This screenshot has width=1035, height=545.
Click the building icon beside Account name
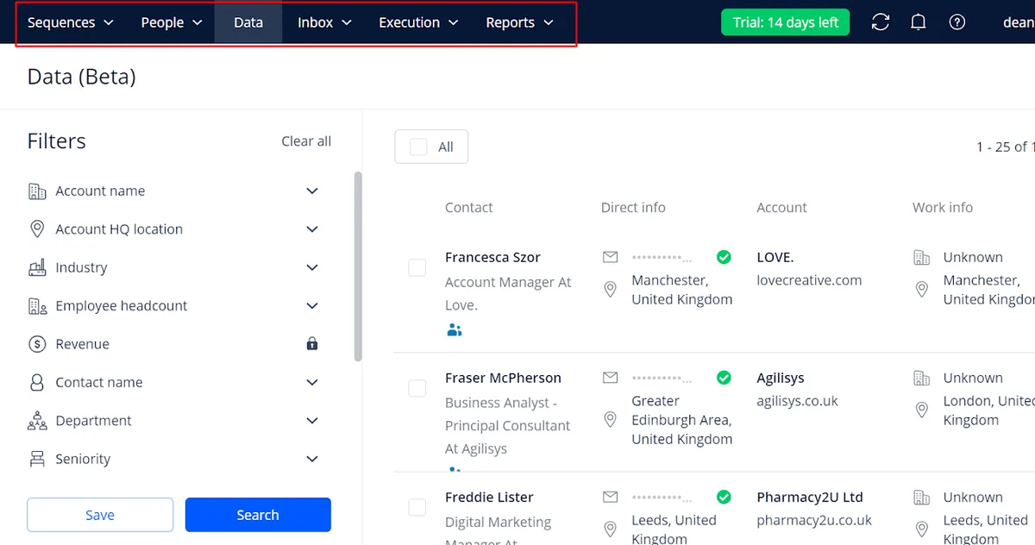(x=36, y=191)
